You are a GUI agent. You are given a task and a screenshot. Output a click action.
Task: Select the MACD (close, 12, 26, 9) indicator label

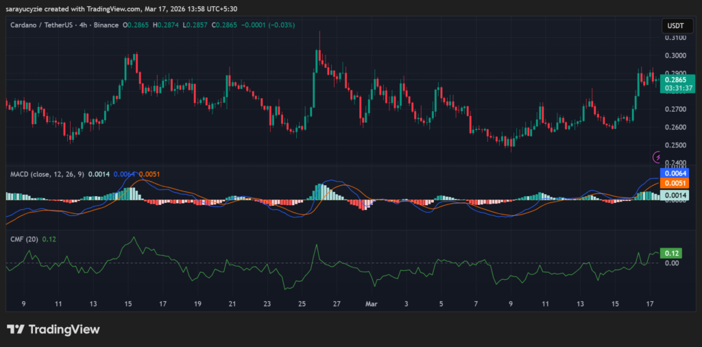pos(47,174)
